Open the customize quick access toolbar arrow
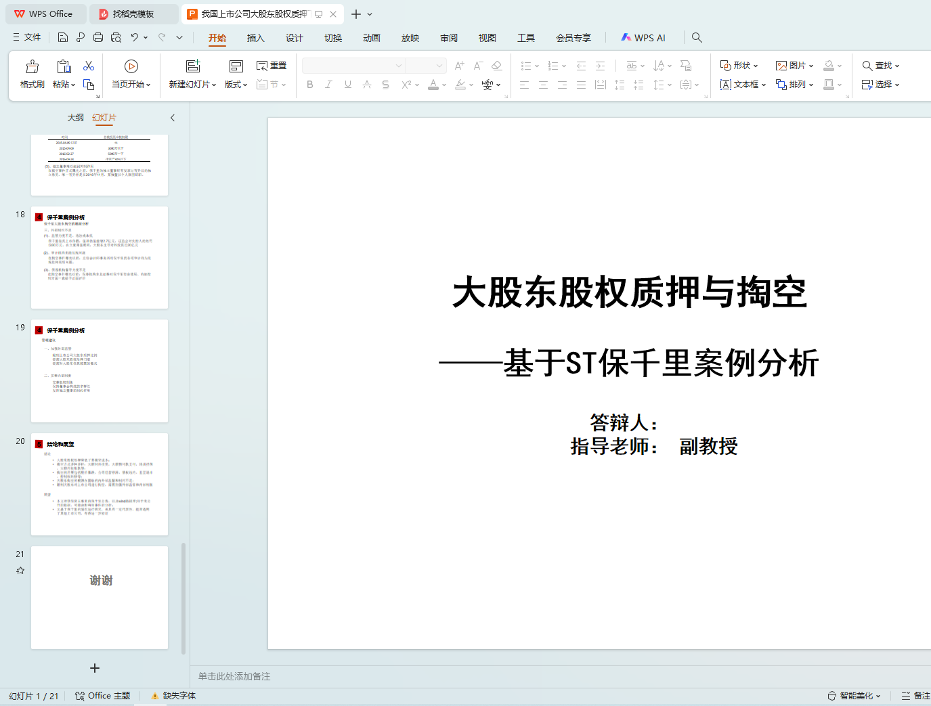Screen dimensions: 931x706 coord(179,37)
